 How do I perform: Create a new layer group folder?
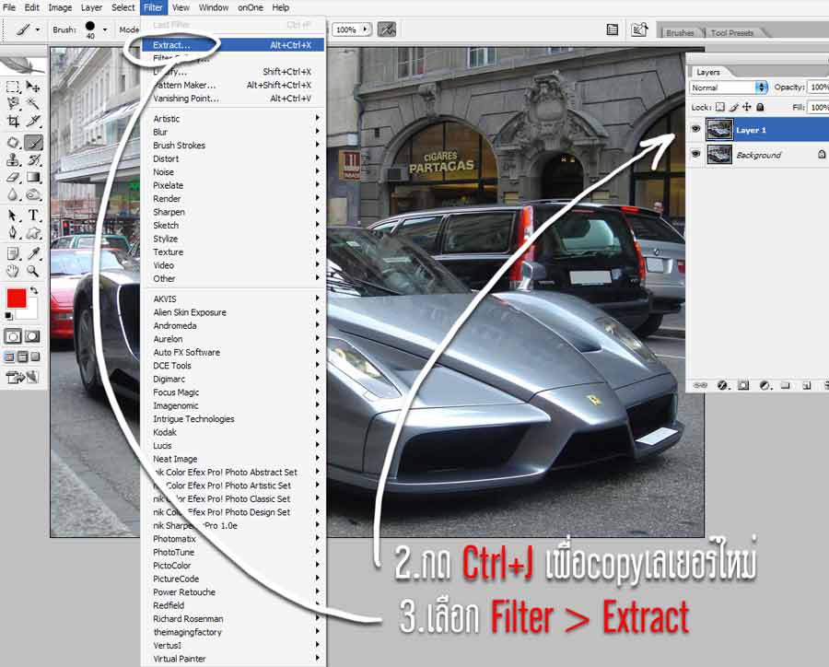(786, 385)
